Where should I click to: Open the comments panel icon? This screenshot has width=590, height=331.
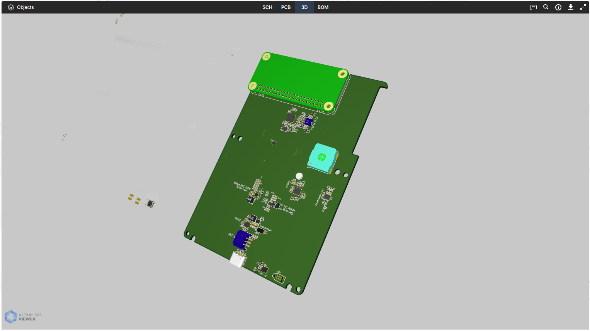point(533,7)
